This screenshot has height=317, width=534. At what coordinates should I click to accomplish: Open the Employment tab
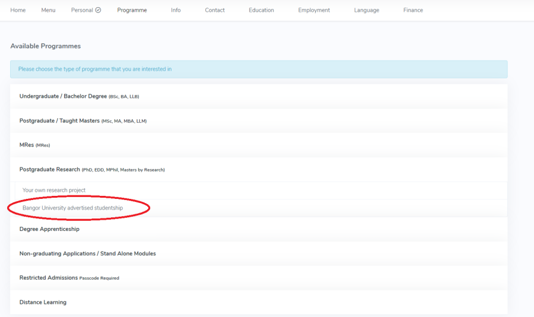coord(314,10)
